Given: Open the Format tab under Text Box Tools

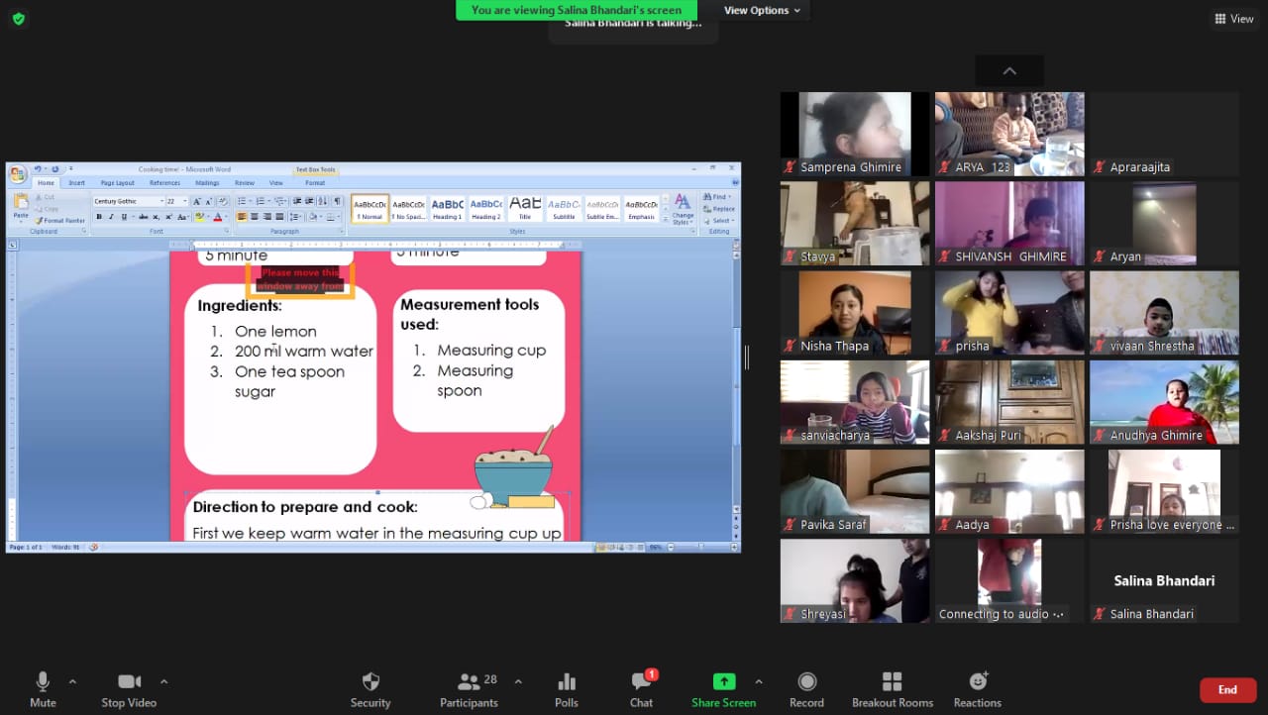Looking at the screenshot, I should [x=315, y=183].
